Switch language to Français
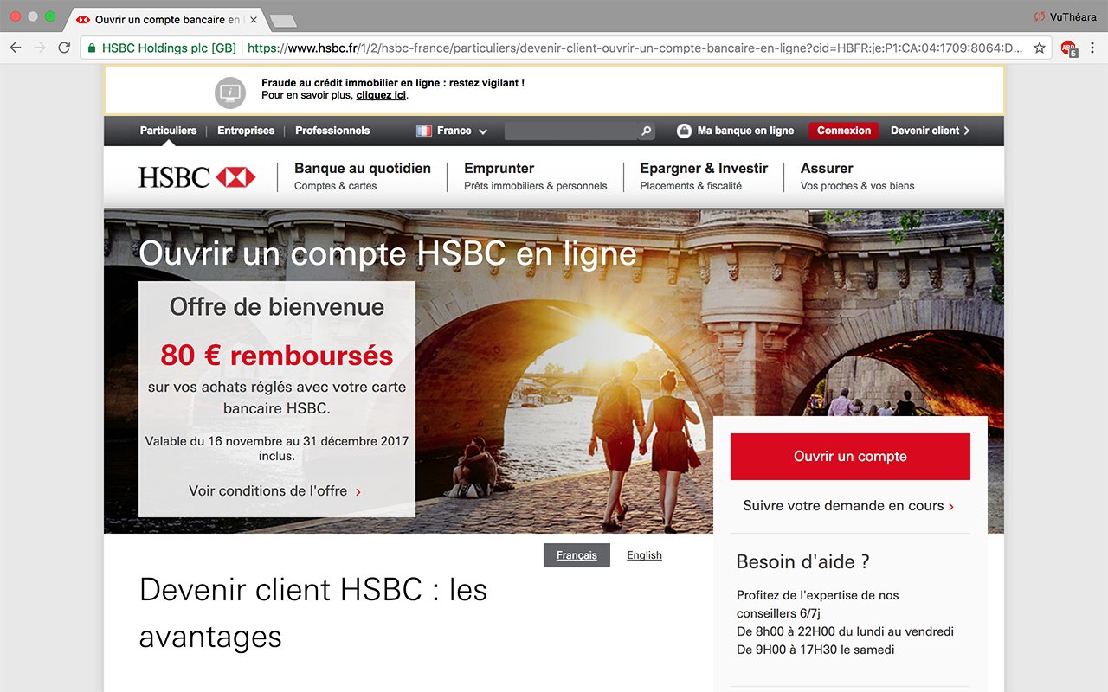Image resolution: width=1108 pixels, height=692 pixels. [x=577, y=555]
